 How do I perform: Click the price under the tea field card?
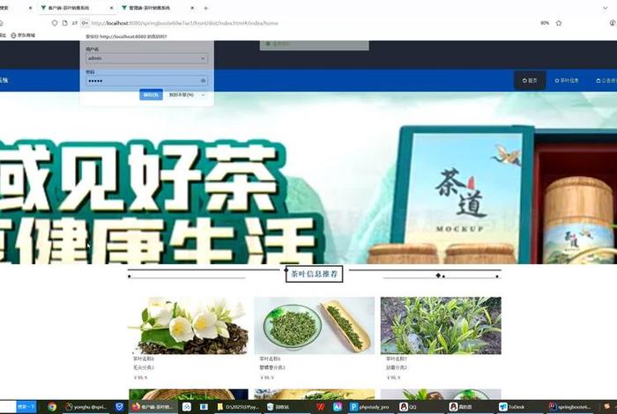click(x=393, y=377)
